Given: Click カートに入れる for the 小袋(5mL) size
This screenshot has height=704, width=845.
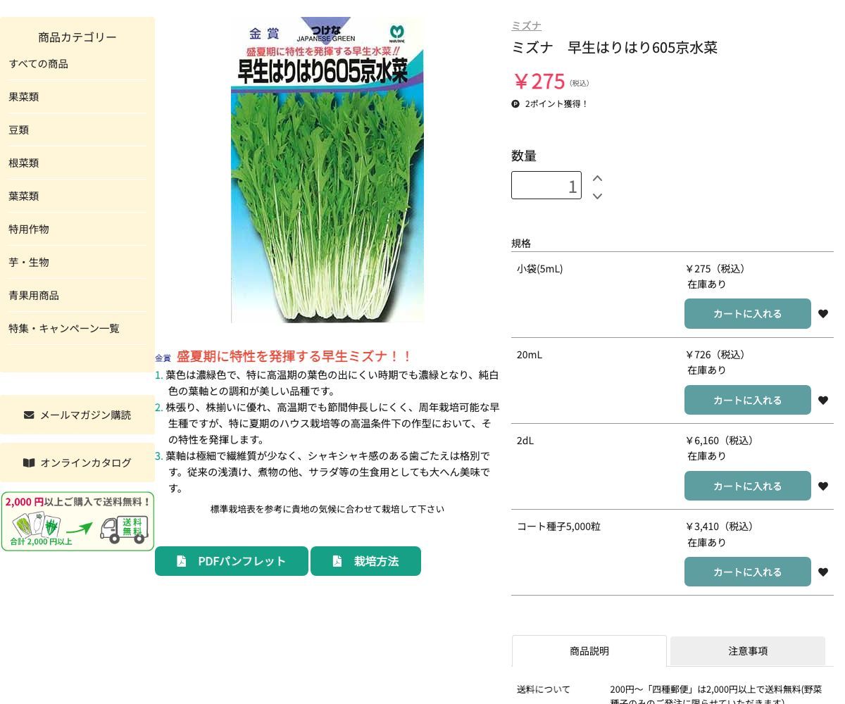Looking at the screenshot, I should [748, 313].
